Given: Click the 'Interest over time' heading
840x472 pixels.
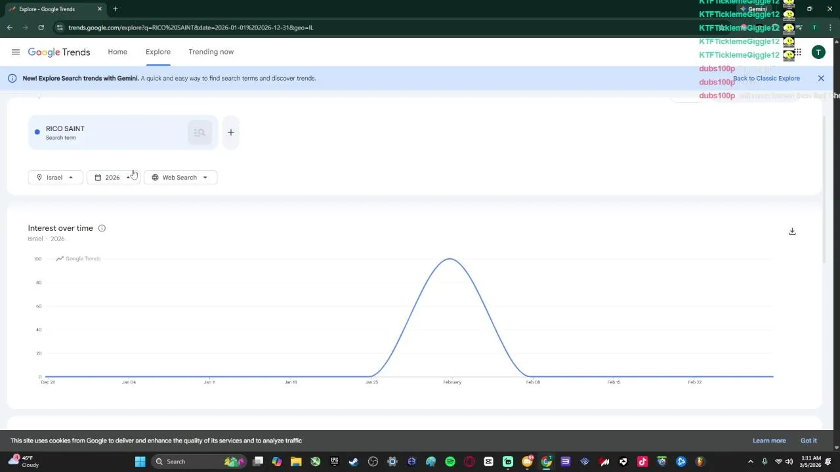Looking at the screenshot, I should pos(60,228).
